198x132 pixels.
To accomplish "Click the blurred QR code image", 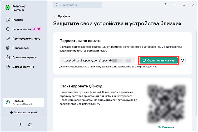I will click(166, 104).
